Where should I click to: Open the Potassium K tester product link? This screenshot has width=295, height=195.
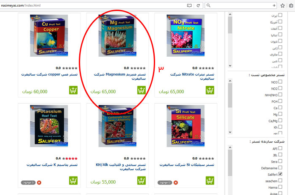(52, 165)
